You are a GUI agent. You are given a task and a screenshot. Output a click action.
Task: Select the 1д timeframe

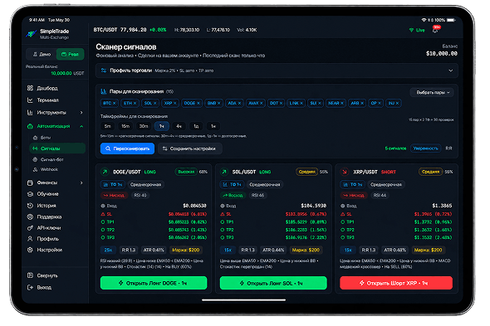(x=196, y=126)
